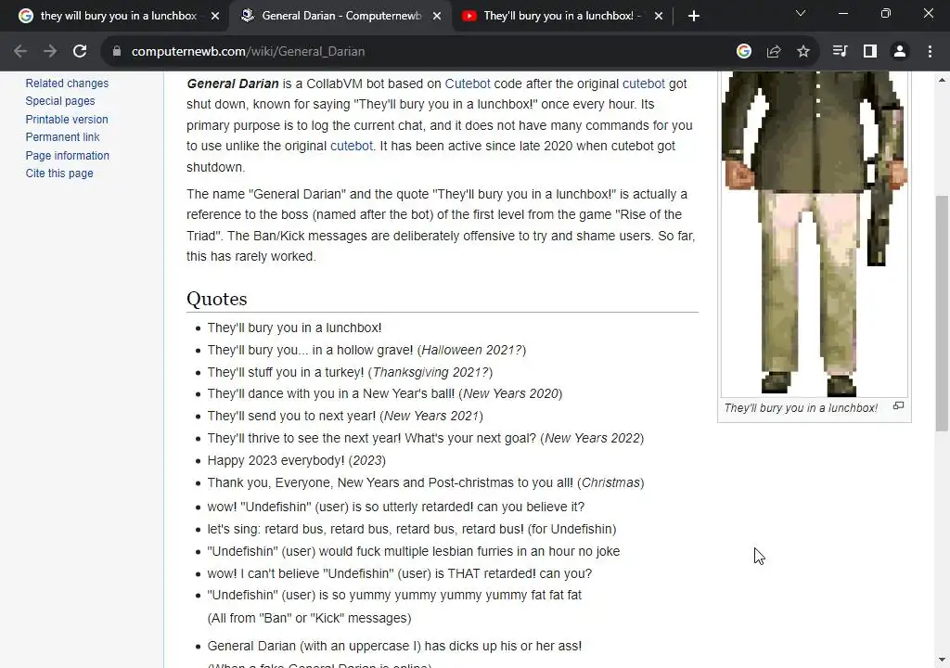Click quote 'They'll bury you in a lunchbox!'
The width and height of the screenshot is (950, 668).
pos(294,328)
